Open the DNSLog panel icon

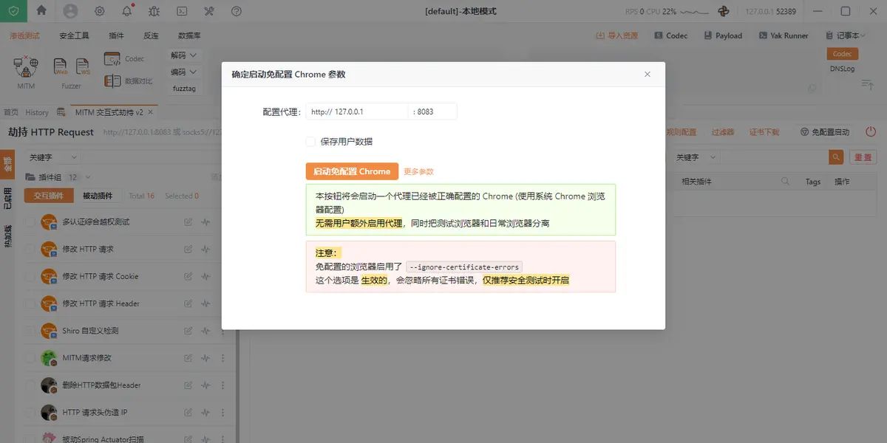843,69
